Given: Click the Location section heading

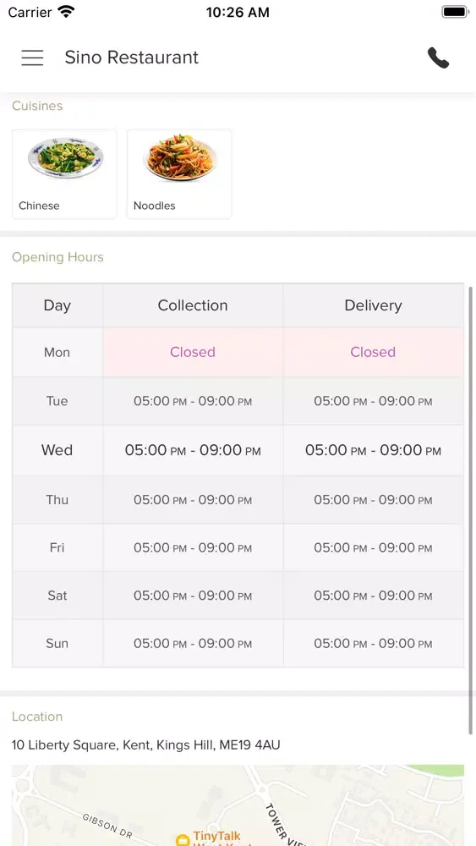Looking at the screenshot, I should (37, 717).
